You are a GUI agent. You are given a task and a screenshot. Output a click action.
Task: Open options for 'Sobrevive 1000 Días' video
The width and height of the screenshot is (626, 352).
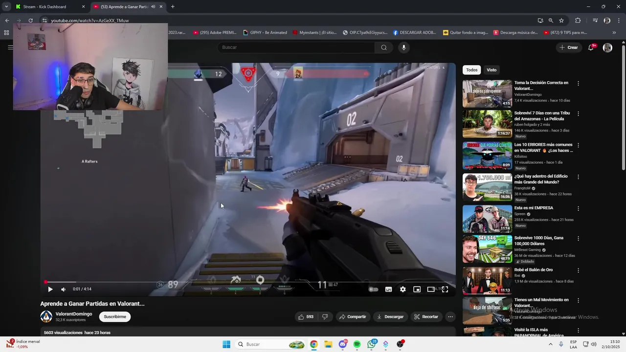point(578,239)
